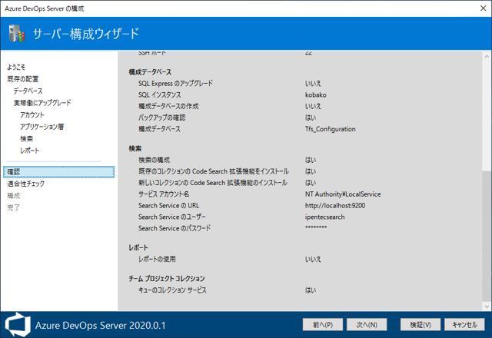Click the http://localhost:9200 value

click(x=335, y=205)
